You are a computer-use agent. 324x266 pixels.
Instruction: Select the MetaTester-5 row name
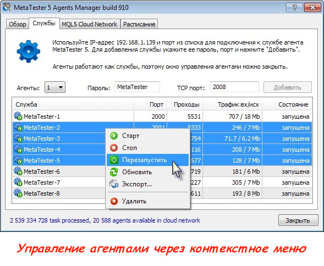(42, 160)
